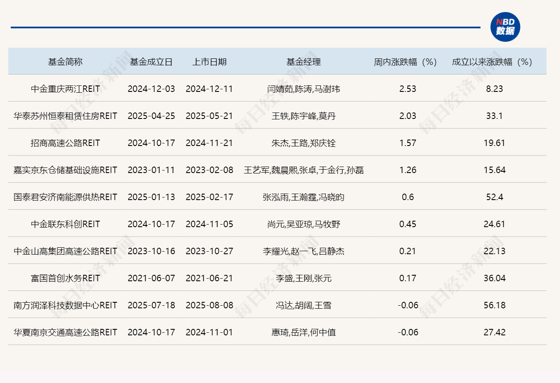The image size is (560, 383).
Task: Click establishment date 2021-06-07
Action: point(151,278)
